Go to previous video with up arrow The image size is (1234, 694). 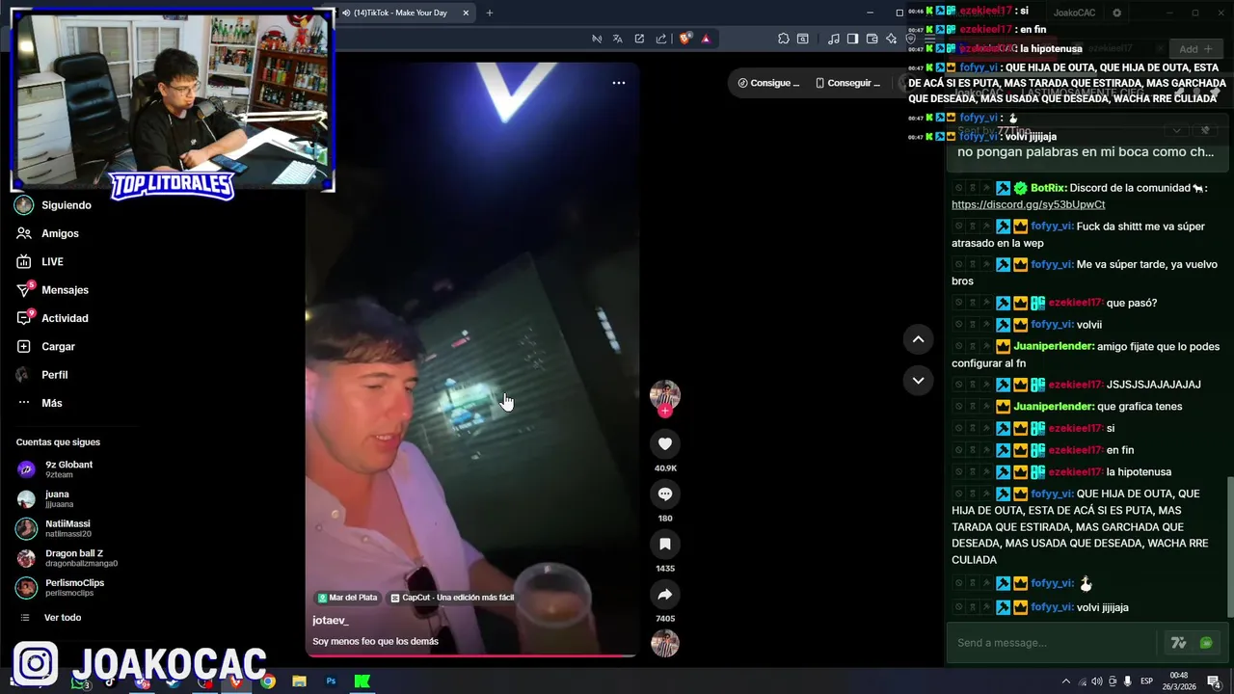[x=918, y=339]
